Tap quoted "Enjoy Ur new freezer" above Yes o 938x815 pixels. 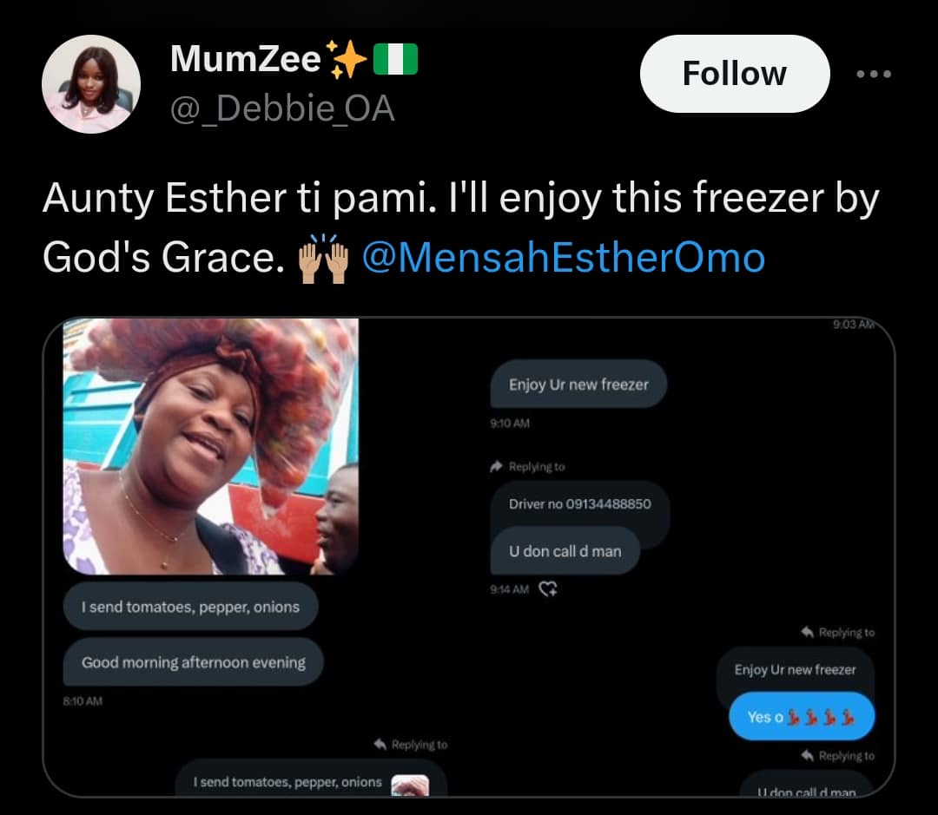tap(795, 669)
